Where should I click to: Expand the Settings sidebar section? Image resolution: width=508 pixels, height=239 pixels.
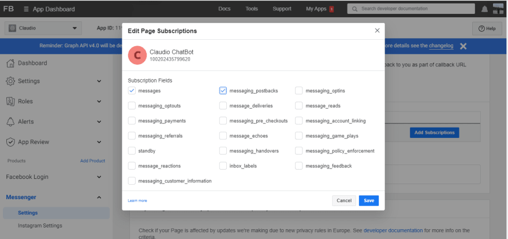[x=99, y=81]
